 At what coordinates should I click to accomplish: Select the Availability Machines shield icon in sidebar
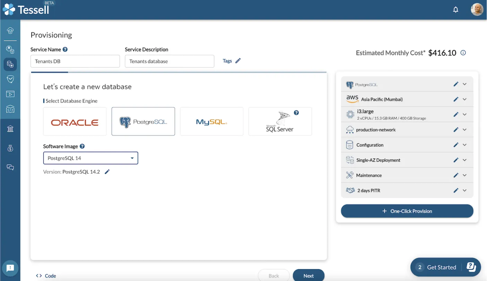(10, 79)
